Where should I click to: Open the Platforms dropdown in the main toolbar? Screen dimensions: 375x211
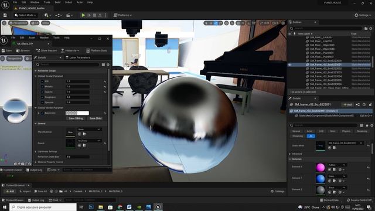click(x=122, y=15)
